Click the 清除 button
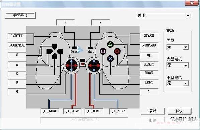Image resolution: width=200 pixels, height=130 pixels. pos(153,111)
